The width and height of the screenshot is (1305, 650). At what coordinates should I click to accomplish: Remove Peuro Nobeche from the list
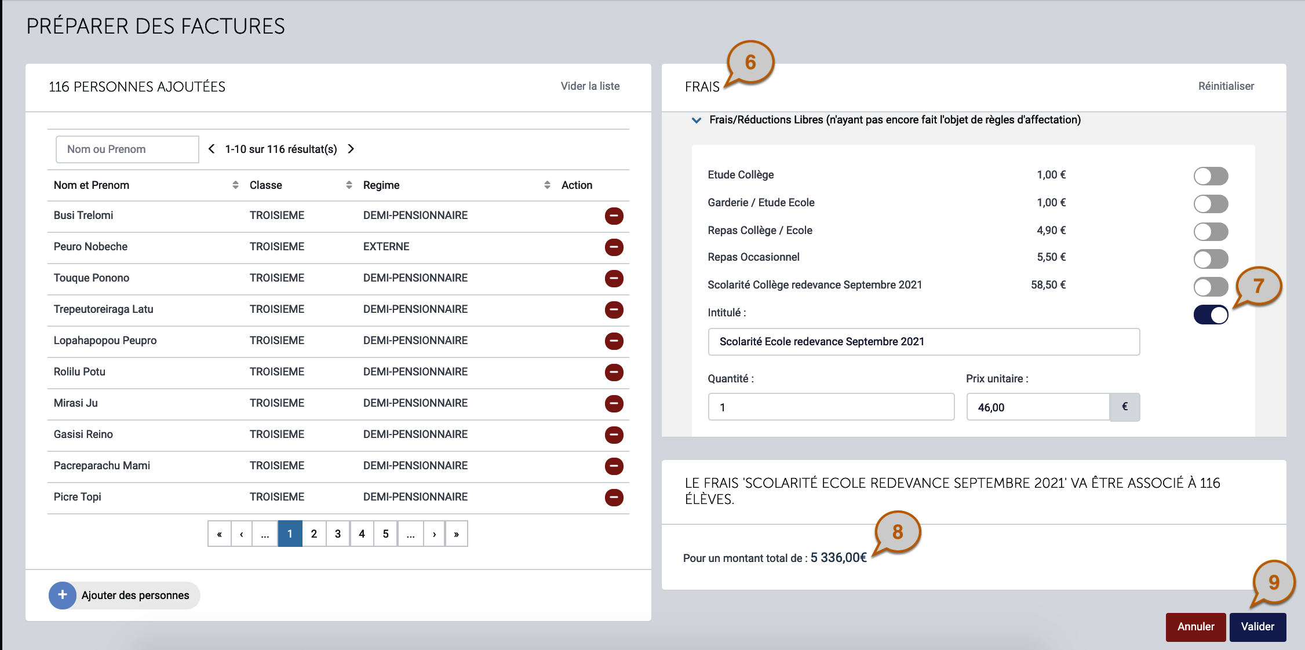tap(614, 247)
